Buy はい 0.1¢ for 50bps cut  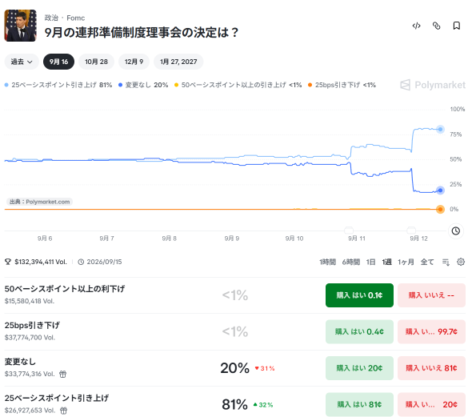click(359, 295)
